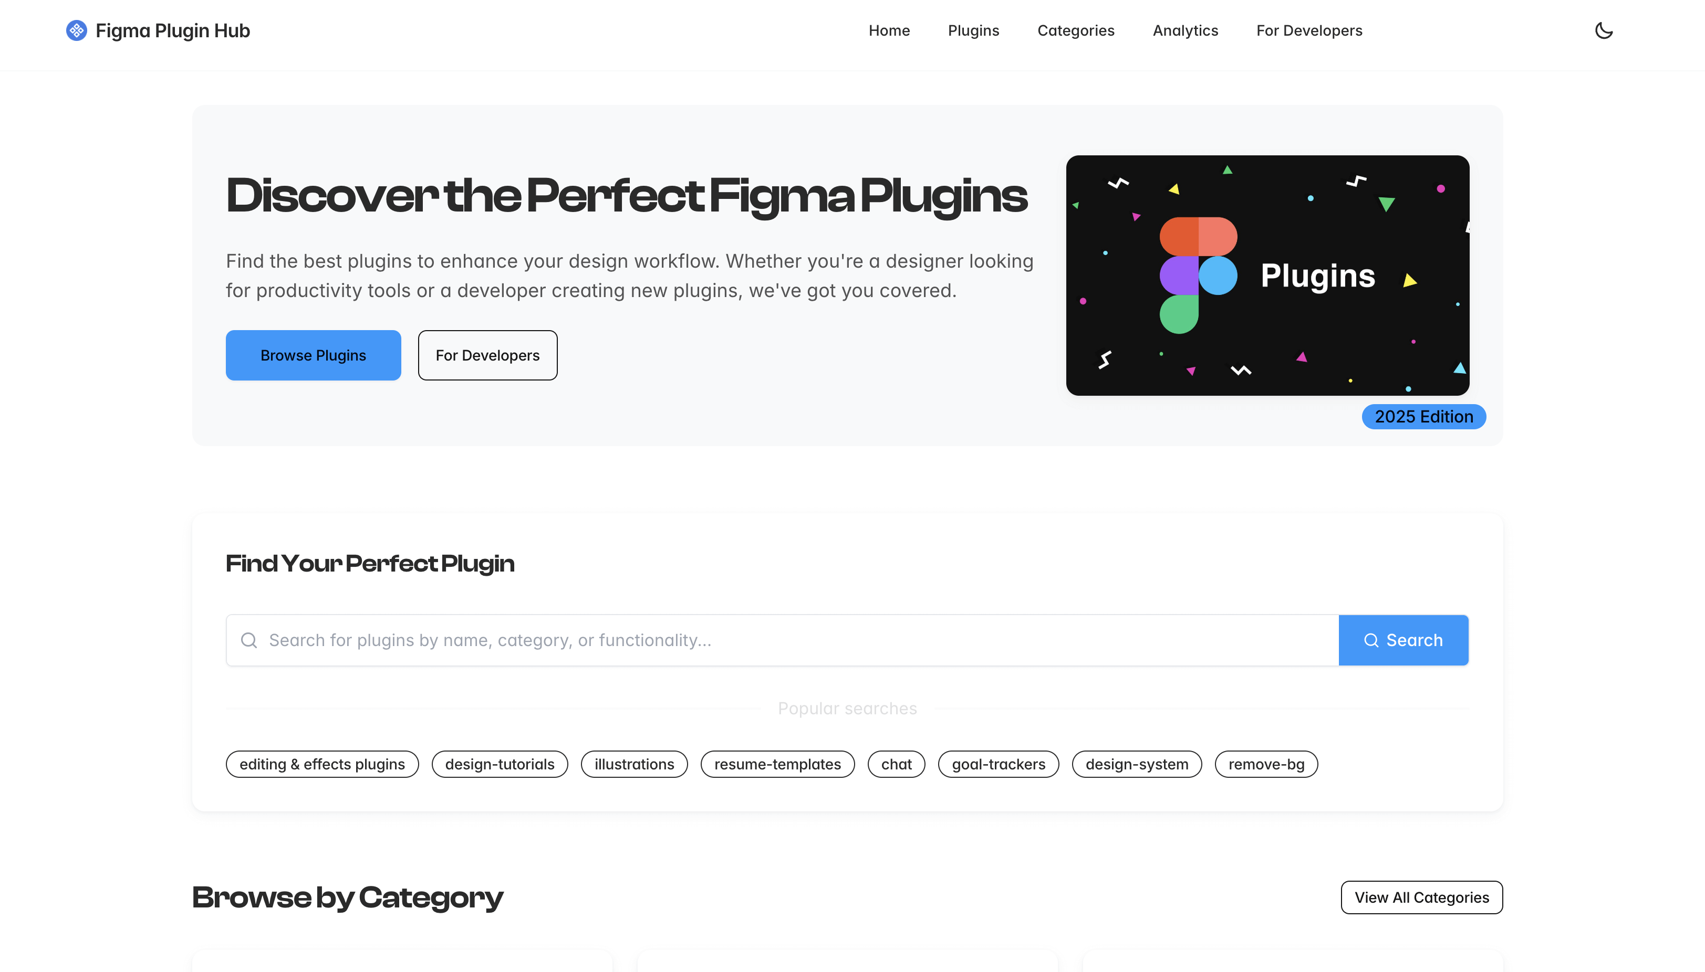Viewport: 1705px width, 972px height.
Task: Open the Categories navigation item
Action: [1076, 30]
